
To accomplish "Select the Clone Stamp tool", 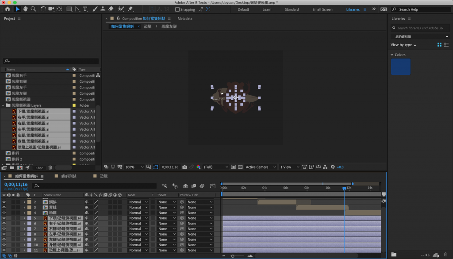I will pyautogui.click(x=103, y=9).
